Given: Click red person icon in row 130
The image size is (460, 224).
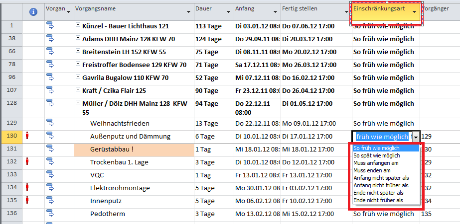Looking at the screenshot, I should tap(27, 136).
